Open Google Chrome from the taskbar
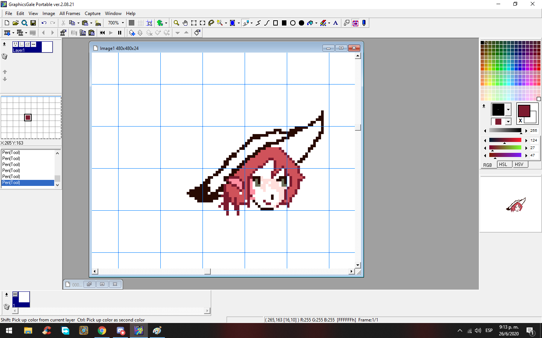The width and height of the screenshot is (542, 338). point(102,330)
